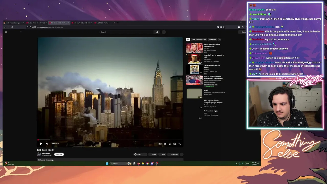The width and height of the screenshot is (327, 184).
Task: Click the YouTube search magnifier button
Action: (x=157, y=32)
